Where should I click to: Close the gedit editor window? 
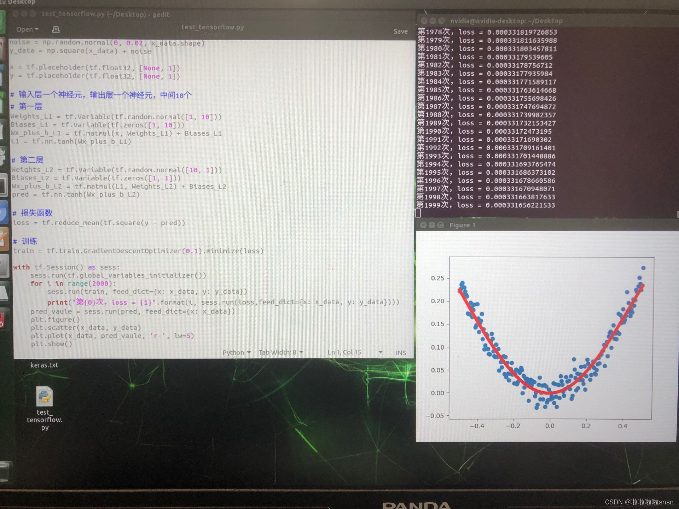click(x=16, y=14)
